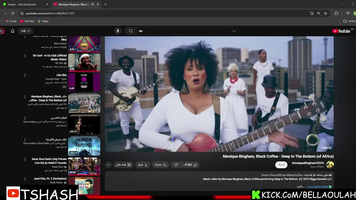Download the video with the download button
356x200 pixels.
[x=143, y=165]
